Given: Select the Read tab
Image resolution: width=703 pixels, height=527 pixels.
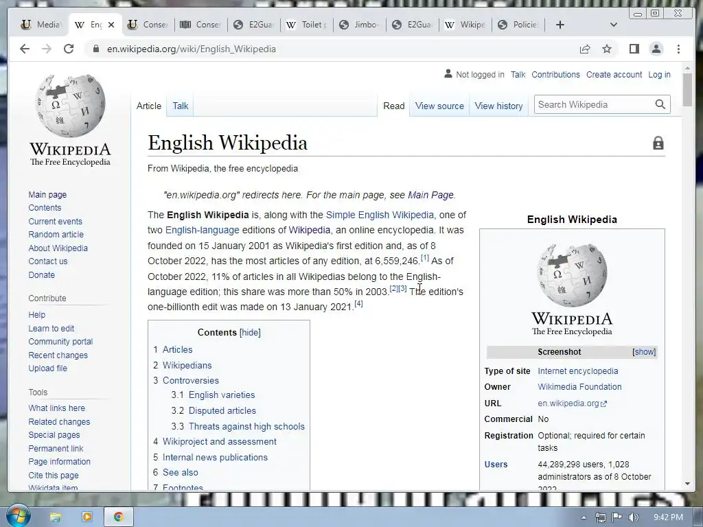Looking at the screenshot, I should 393,106.
